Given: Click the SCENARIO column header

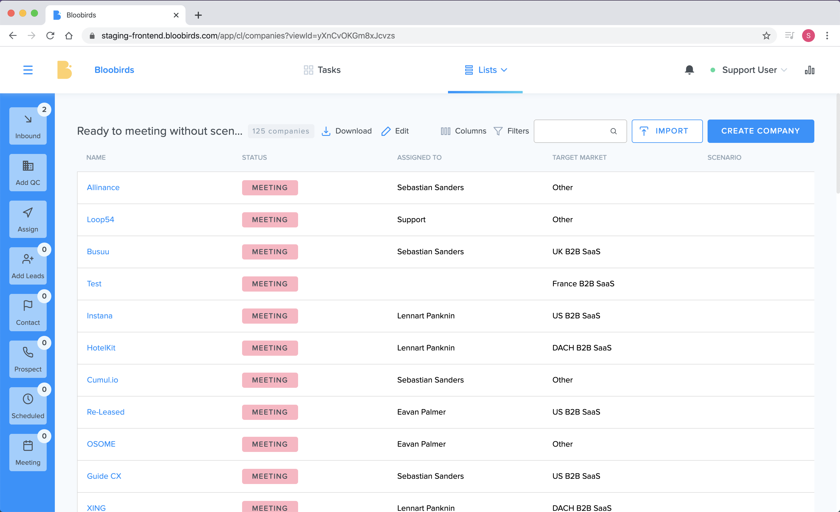Looking at the screenshot, I should [x=724, y=157].
